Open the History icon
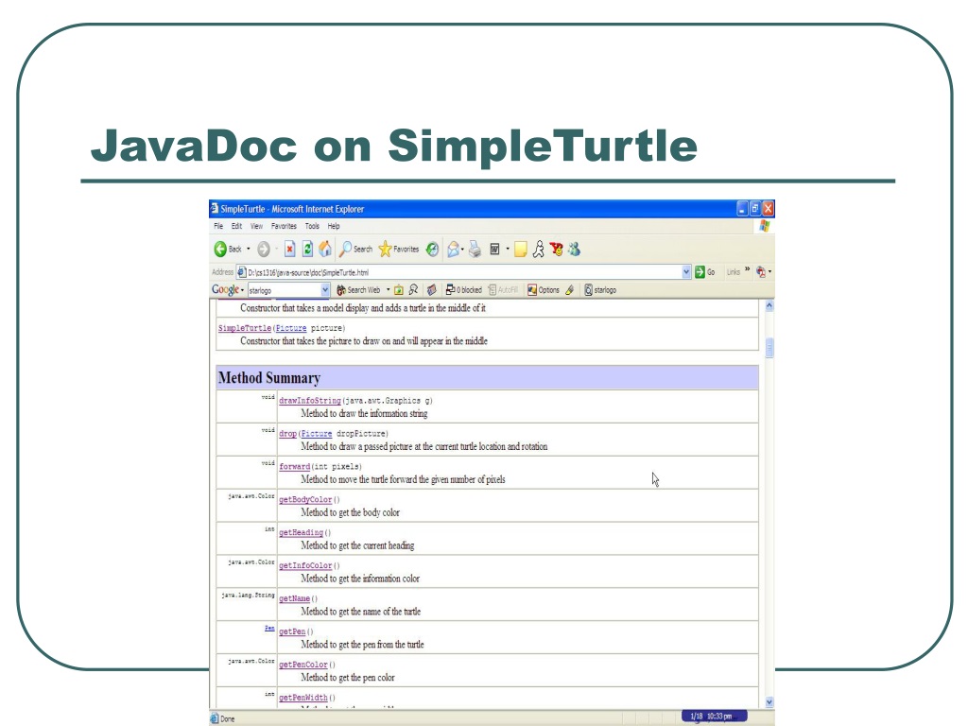968x726 pixels. click(x=433, y=250)
